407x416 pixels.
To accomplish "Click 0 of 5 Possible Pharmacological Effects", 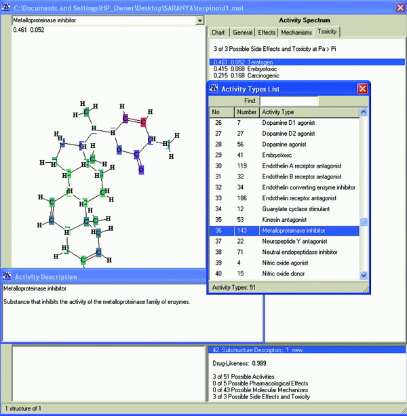I will (x=260, y=383).
